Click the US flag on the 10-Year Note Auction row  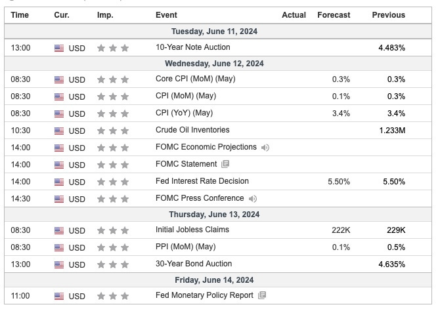click(x=59, y=49)
